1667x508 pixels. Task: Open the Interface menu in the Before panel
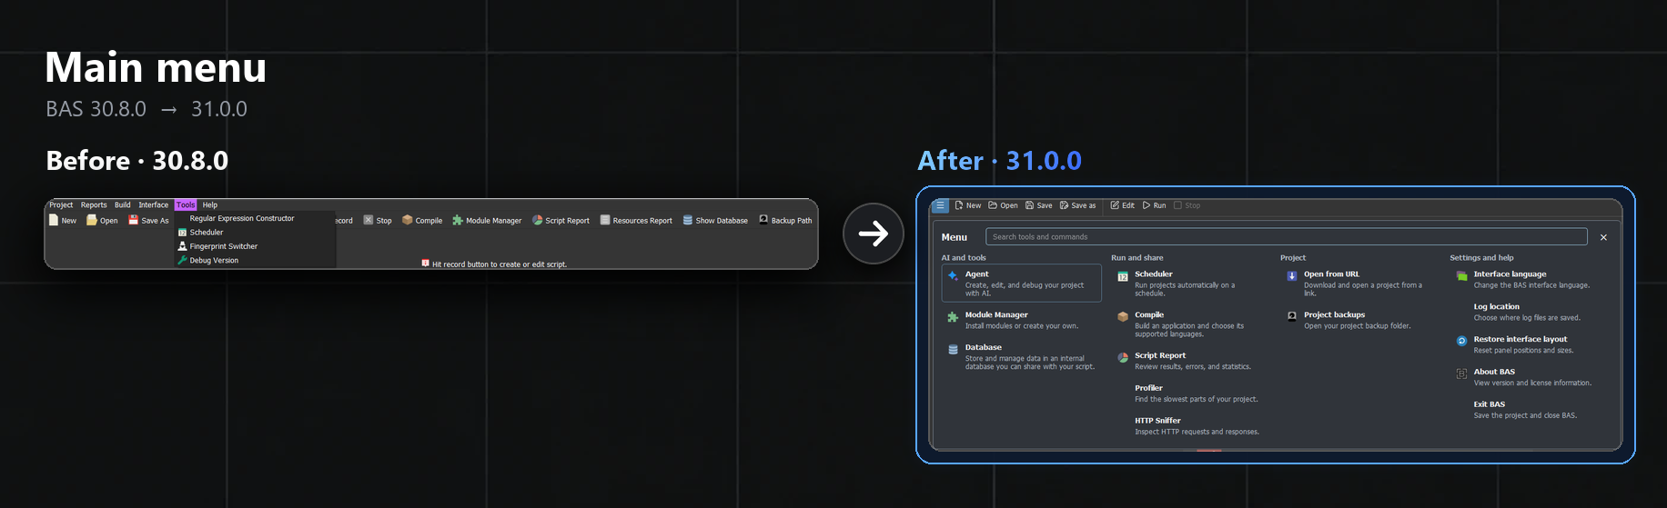pyautogui.click(x=153, y=204)
